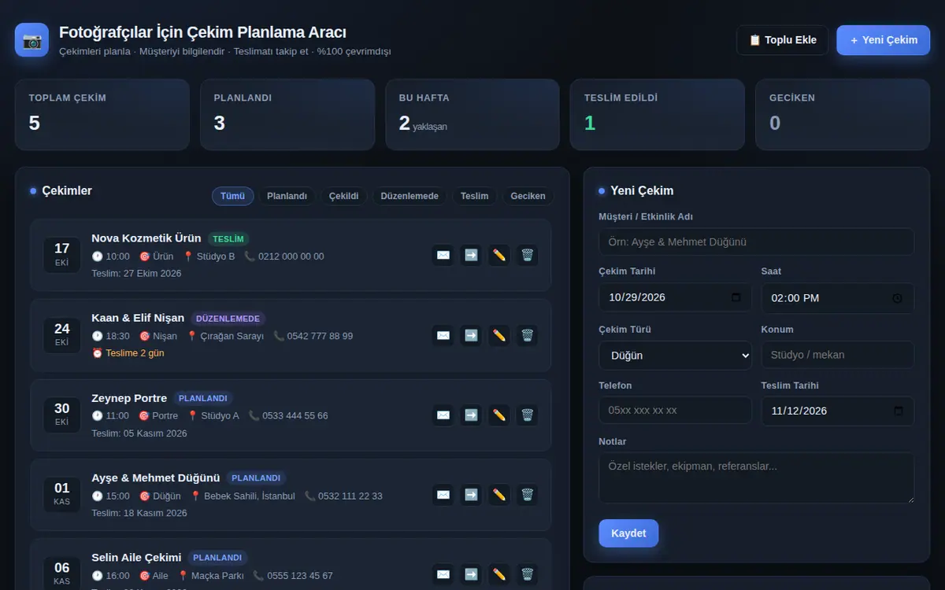This screenshot has width=945, height=590.
Task: Advance Ayşe & Mehmet Düğünü with arrow icon
Action: coord(471,495)
